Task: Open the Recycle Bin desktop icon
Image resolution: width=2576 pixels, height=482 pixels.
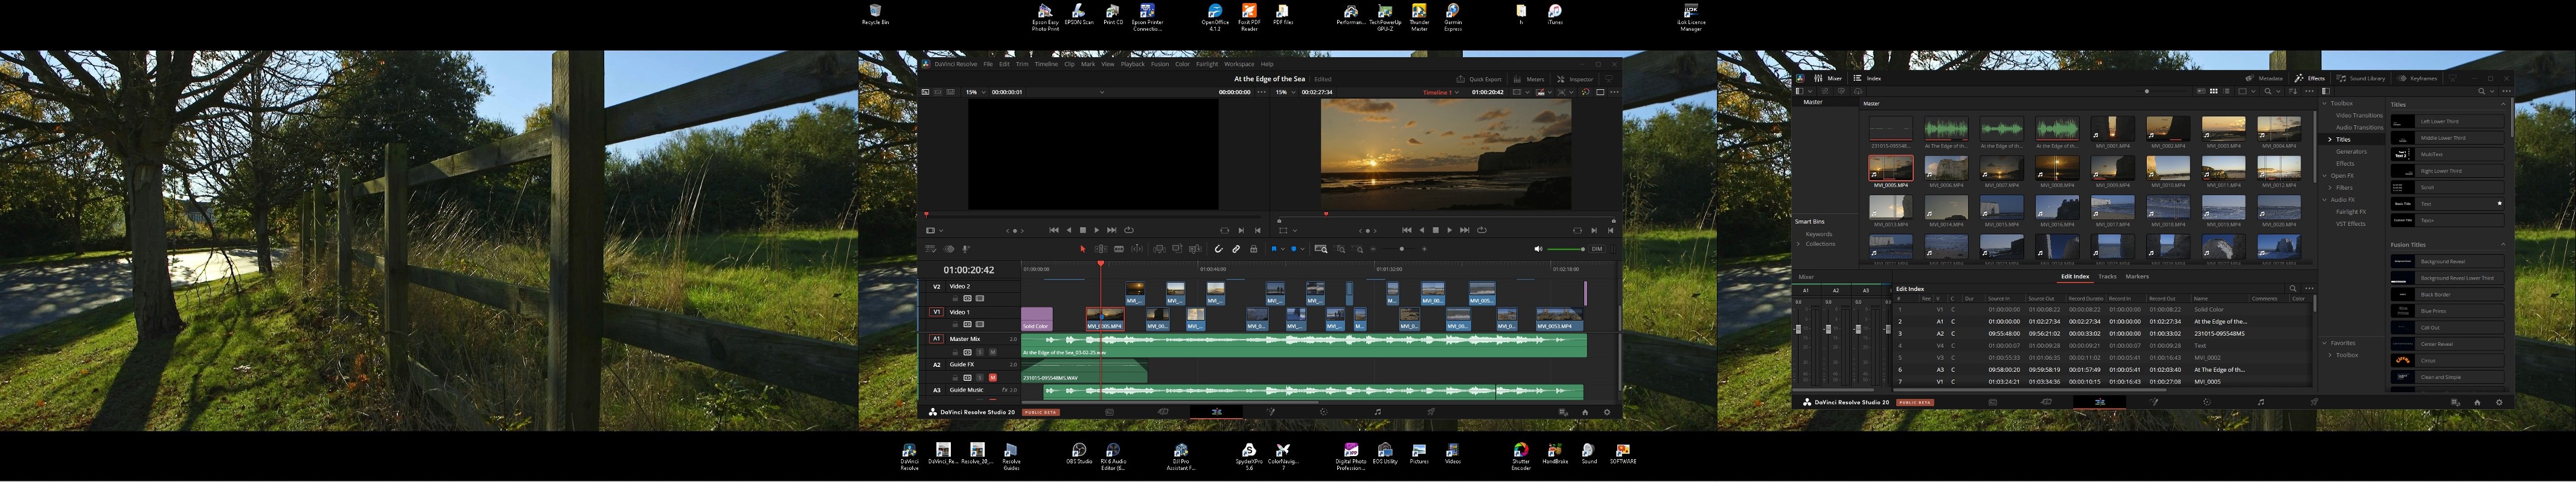Action: [875, 15]
